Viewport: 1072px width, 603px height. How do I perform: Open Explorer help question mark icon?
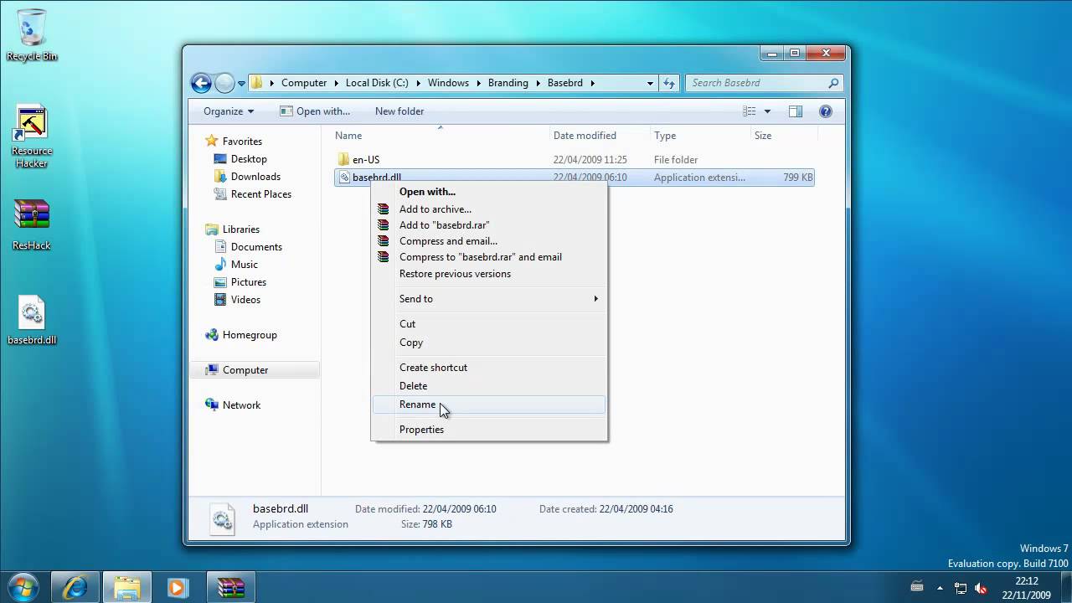point(825,111)
